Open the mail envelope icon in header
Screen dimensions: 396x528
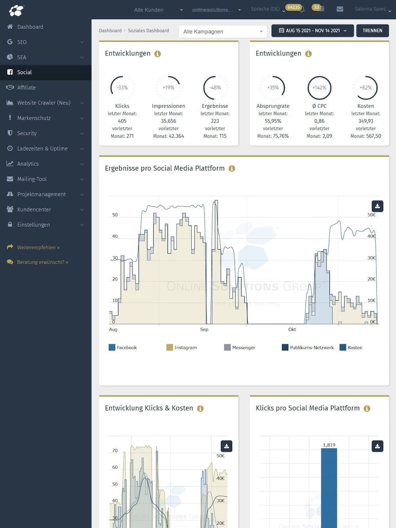pos(340,9)
